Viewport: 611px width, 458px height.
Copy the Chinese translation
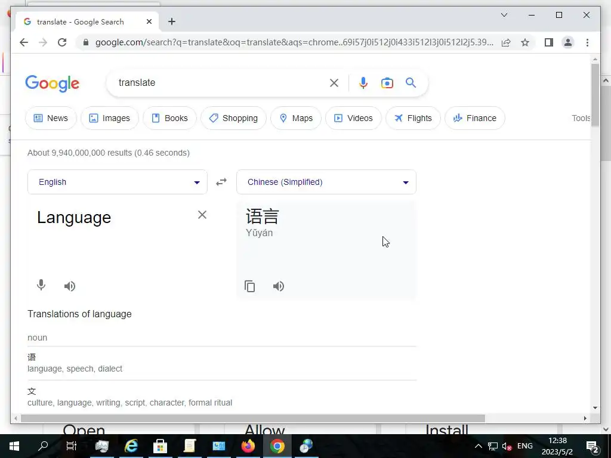tap(250, 286)
